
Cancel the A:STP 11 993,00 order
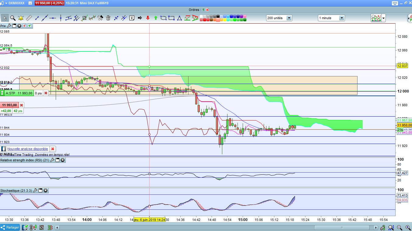[x=46, y=93]
